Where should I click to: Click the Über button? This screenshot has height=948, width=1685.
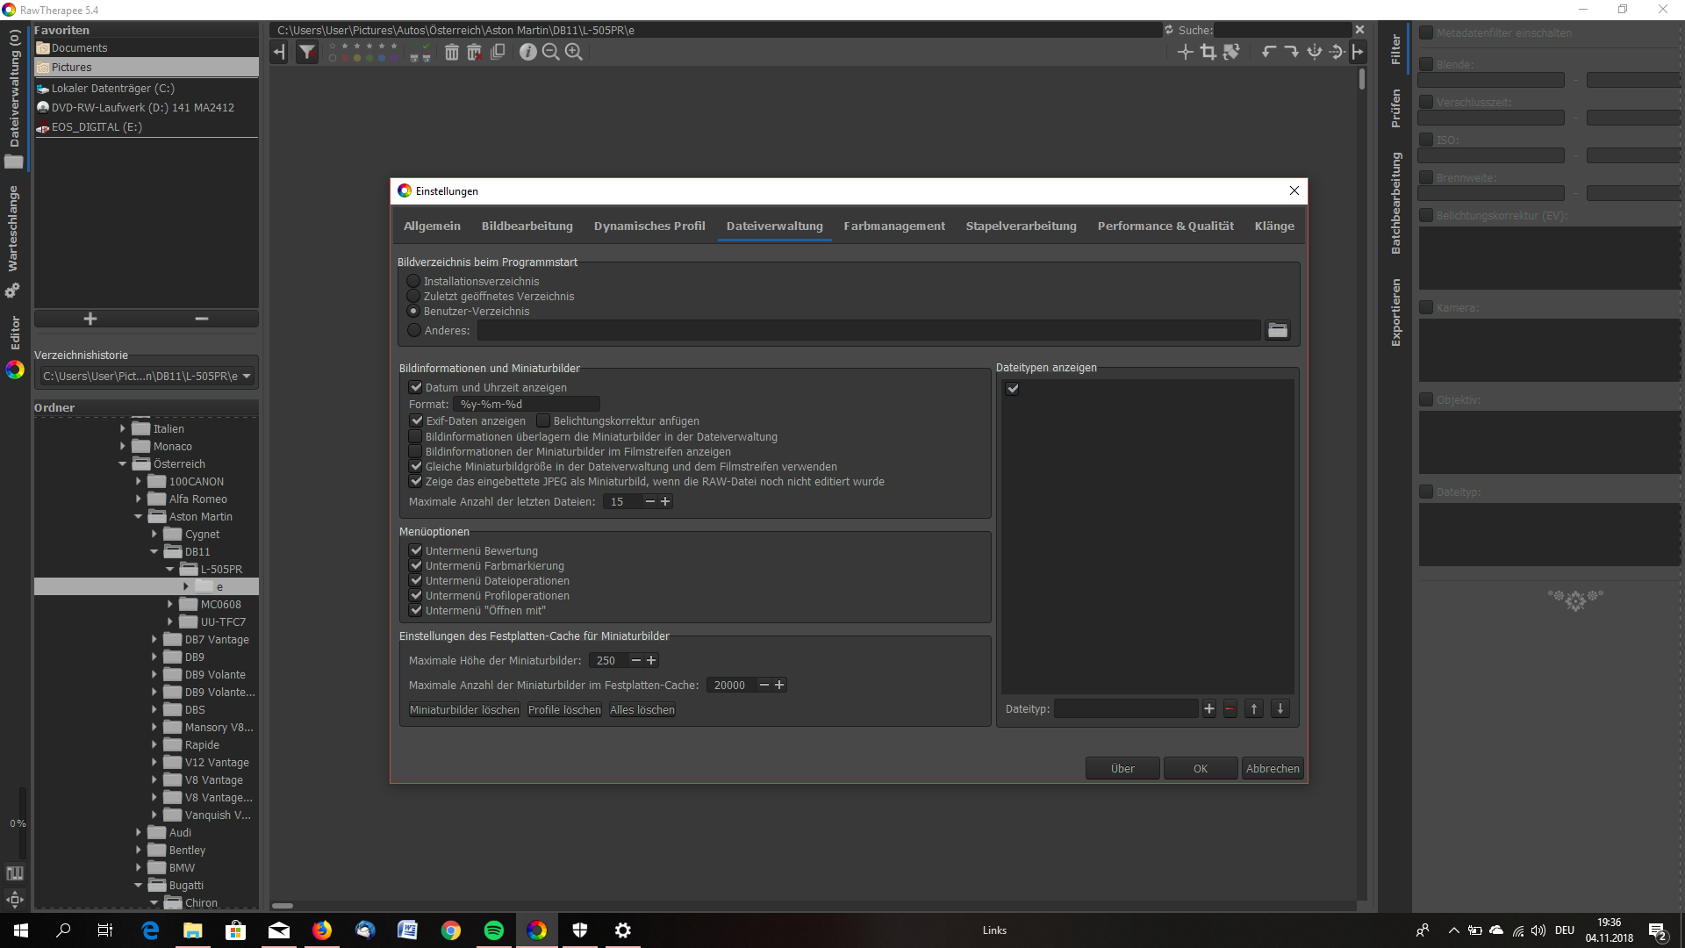point(1122,768)
